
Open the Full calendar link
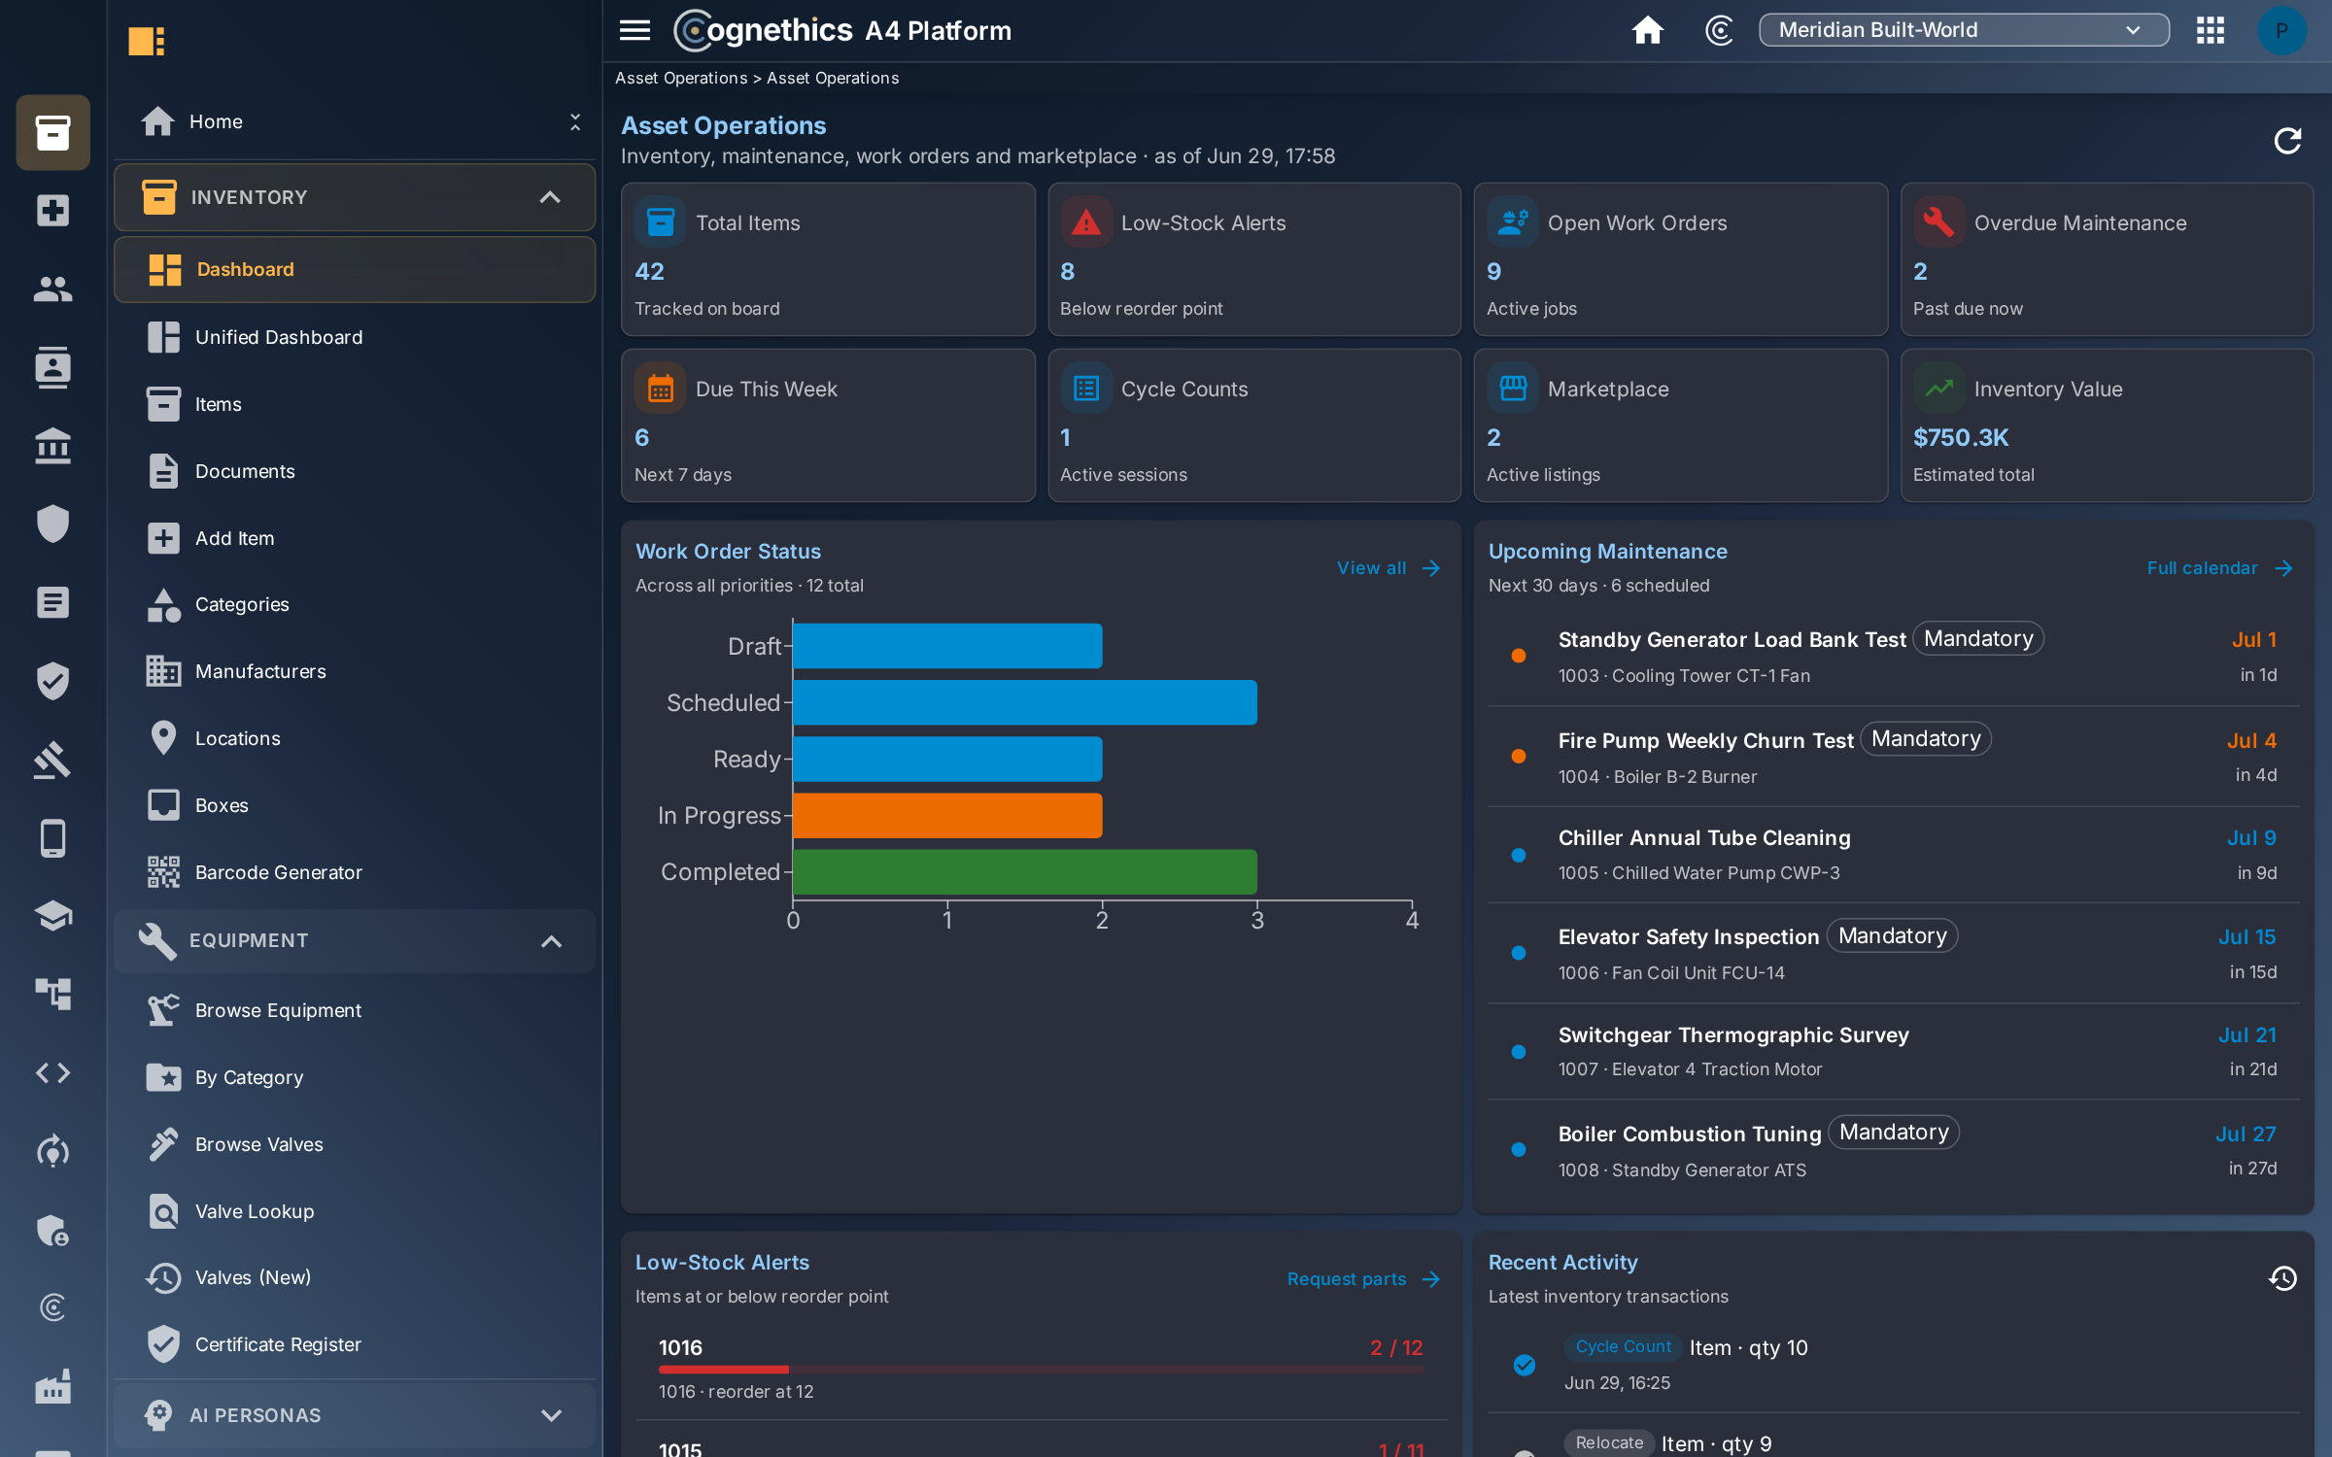coord(2219,568)
